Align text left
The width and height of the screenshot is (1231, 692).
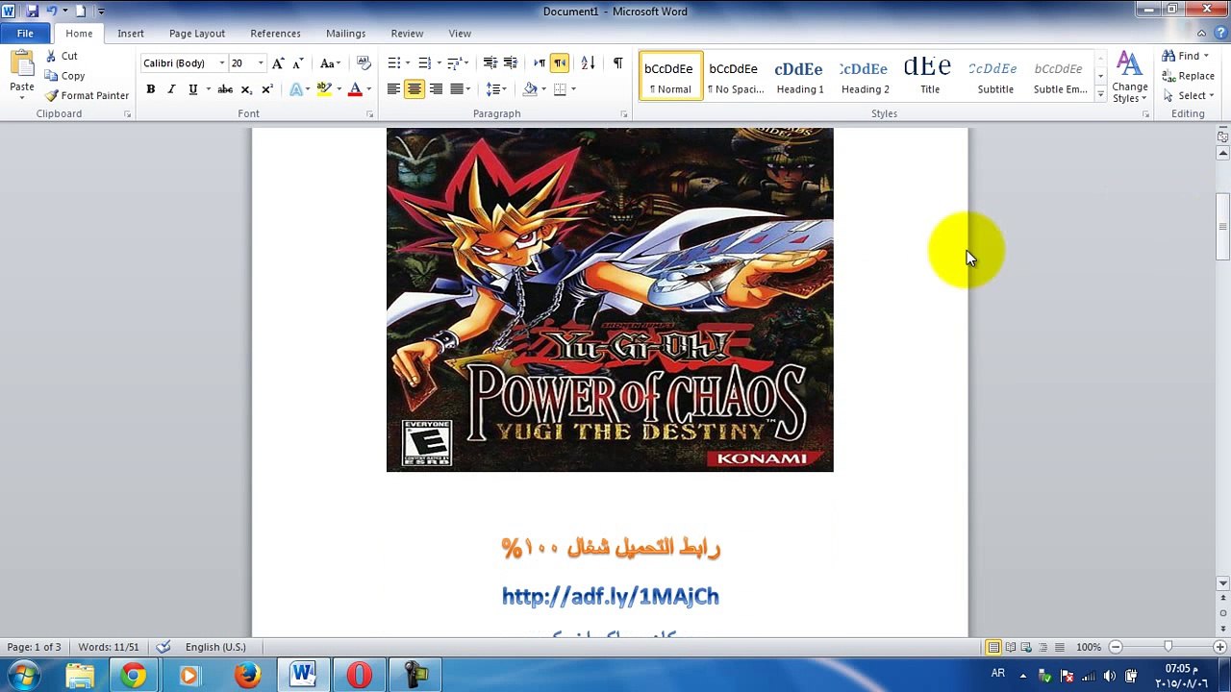(393, 89)
